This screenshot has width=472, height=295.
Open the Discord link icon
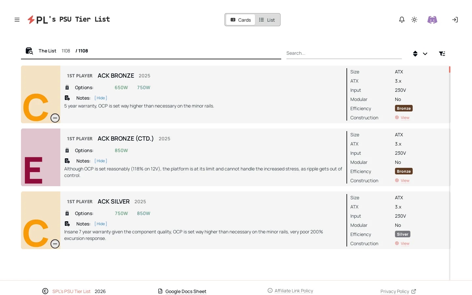(x=432, y=20)
